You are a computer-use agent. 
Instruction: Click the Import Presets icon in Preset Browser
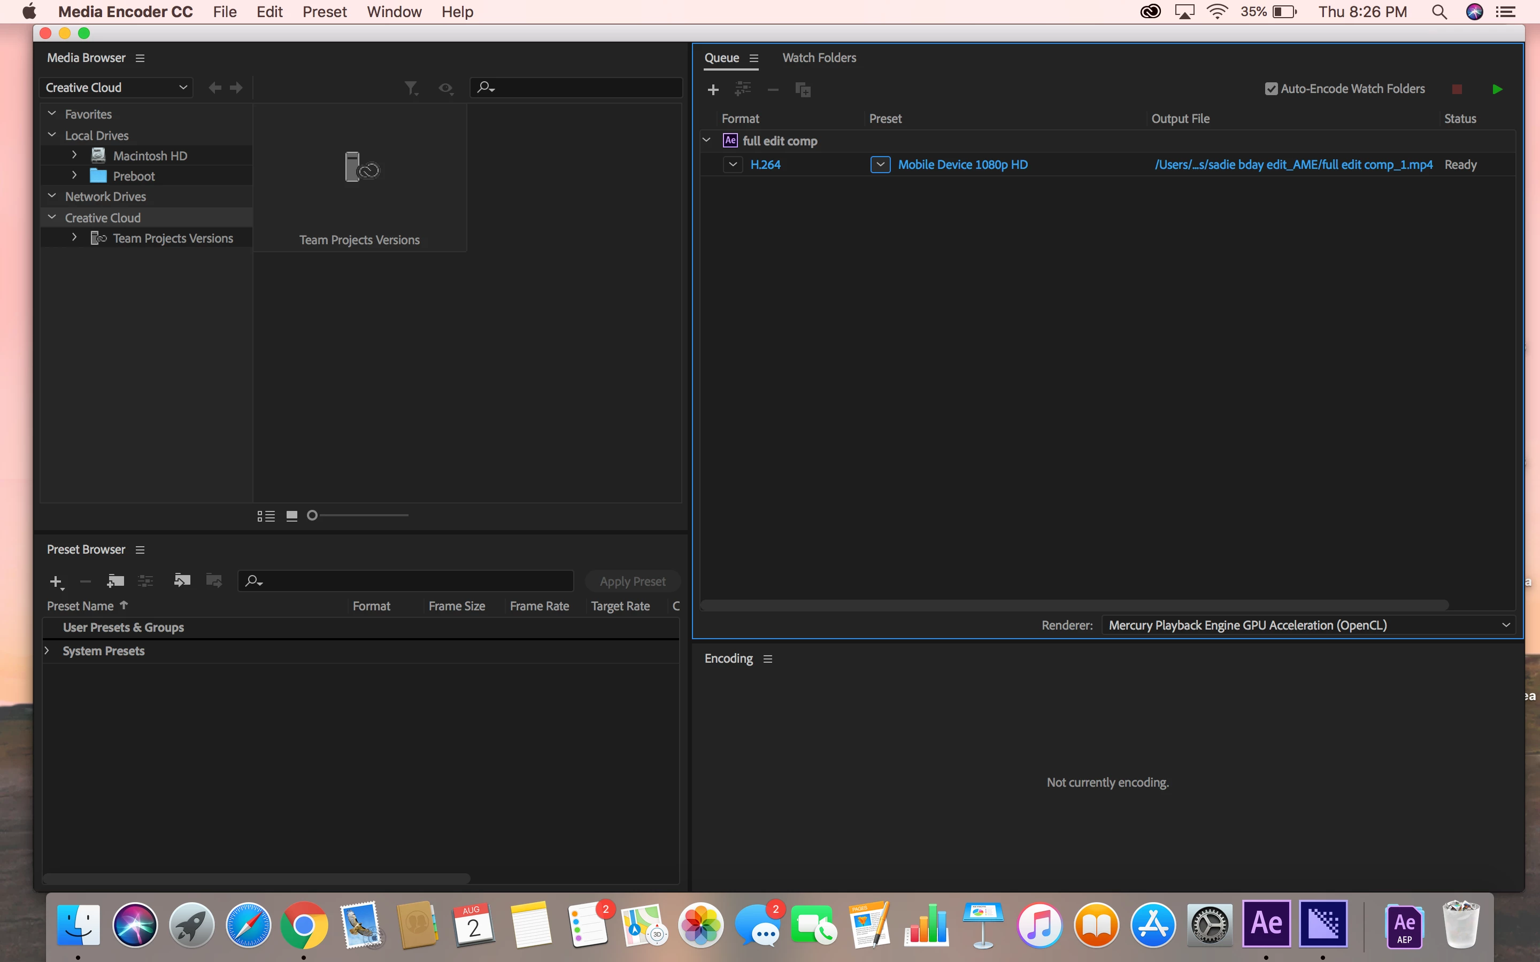[182, 581]
